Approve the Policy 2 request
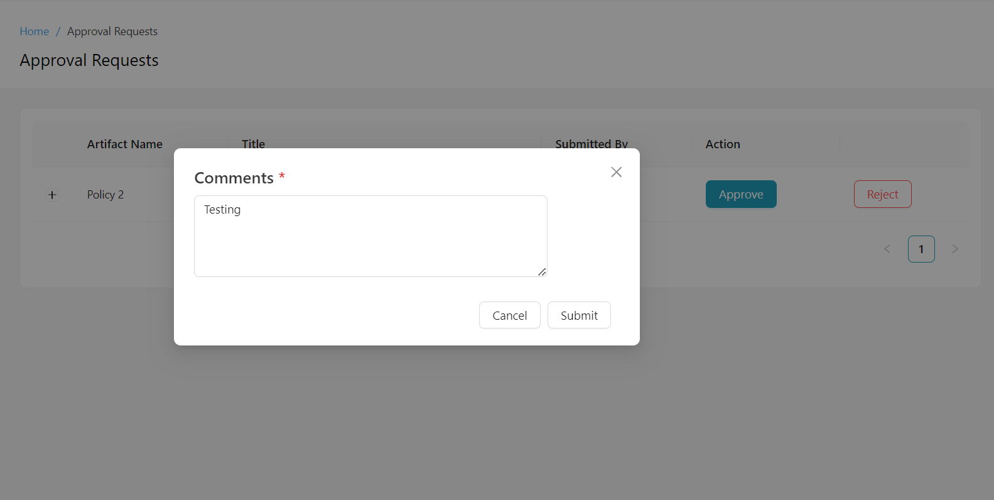The height and width of the screenshot is (500, 994). (x=741, y=194)
